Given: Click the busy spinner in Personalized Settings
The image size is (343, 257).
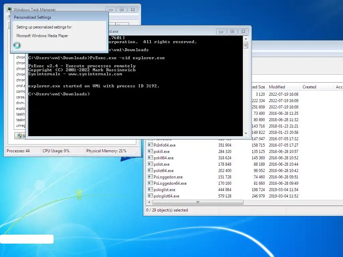Looking at the screenshot, I should point(17,45).
